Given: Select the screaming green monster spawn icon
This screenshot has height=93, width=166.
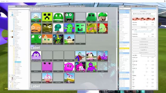Looking at the screenshot, I should click(x=69, y=17).
